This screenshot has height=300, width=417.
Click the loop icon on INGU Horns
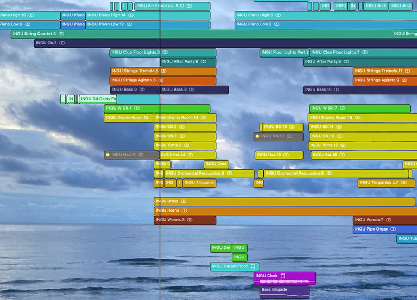coord(184,210)
